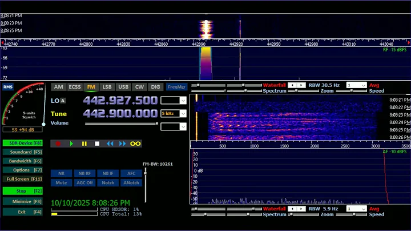Select DIG mode
The width and height of the screenshot is (411, 231).
click(155, 87)
